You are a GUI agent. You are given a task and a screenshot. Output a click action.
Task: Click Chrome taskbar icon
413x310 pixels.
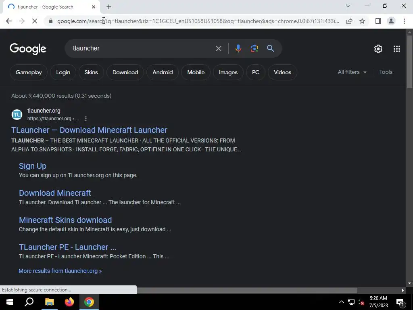tap(89, 302)
